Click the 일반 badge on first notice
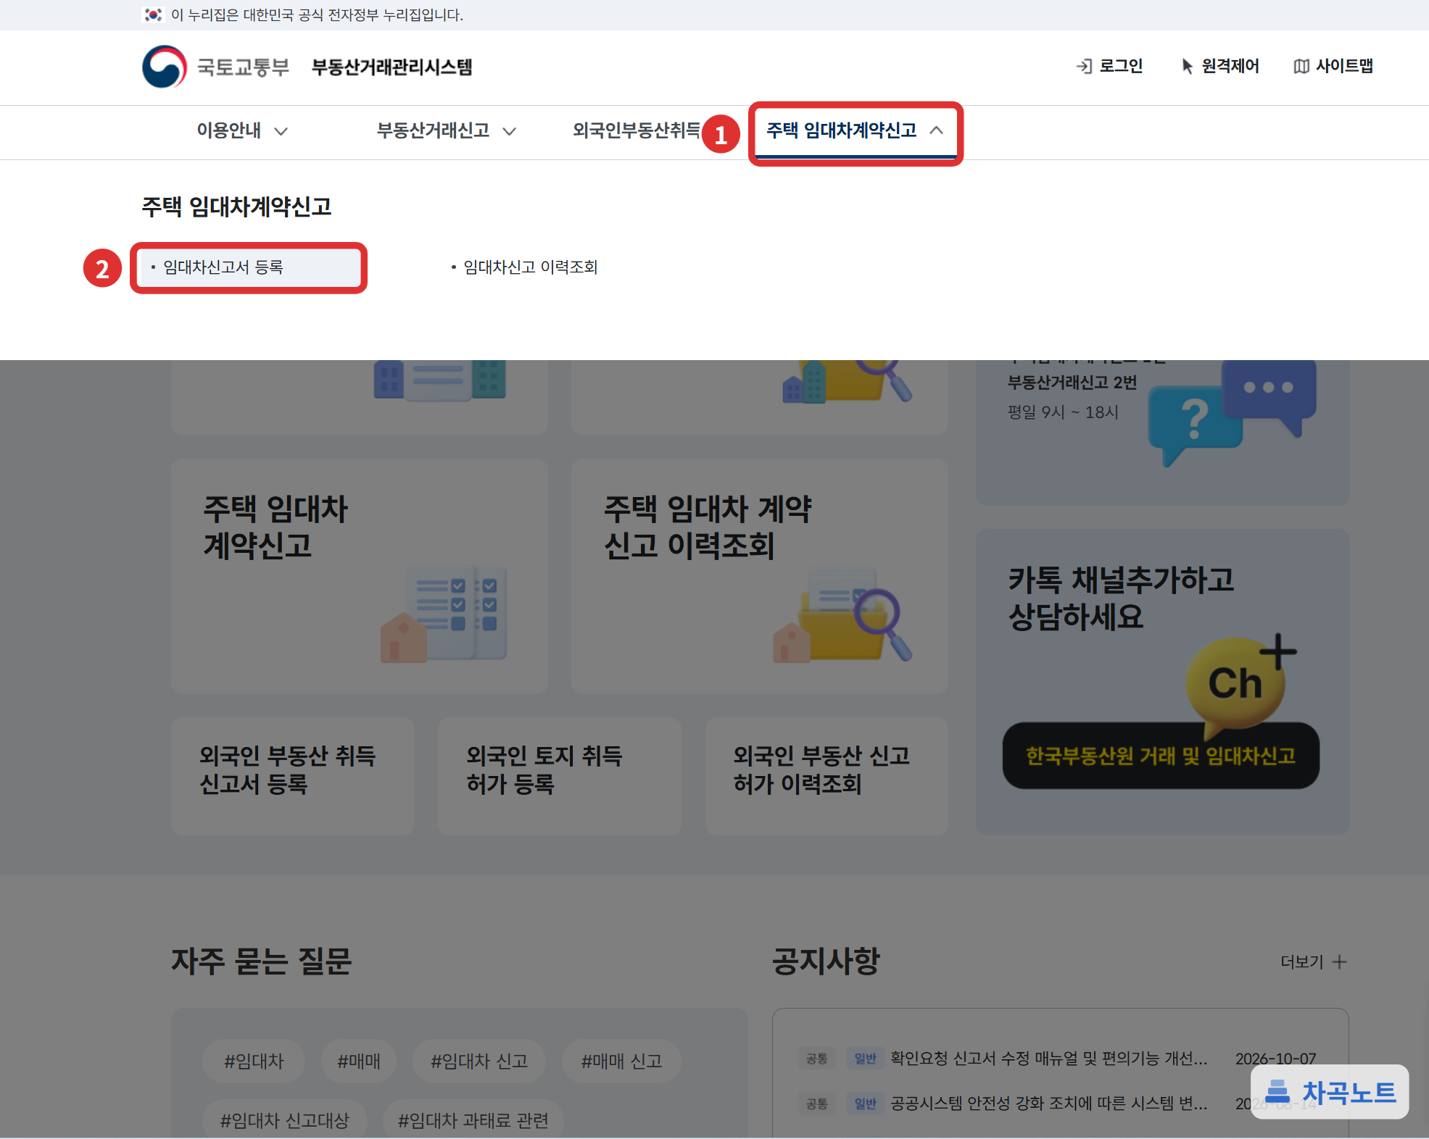The height and width of the screenshot is (1139, 1429). click(x=866, y=1059)
